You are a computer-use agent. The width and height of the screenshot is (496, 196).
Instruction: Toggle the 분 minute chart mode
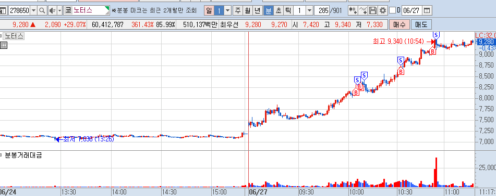269,10
